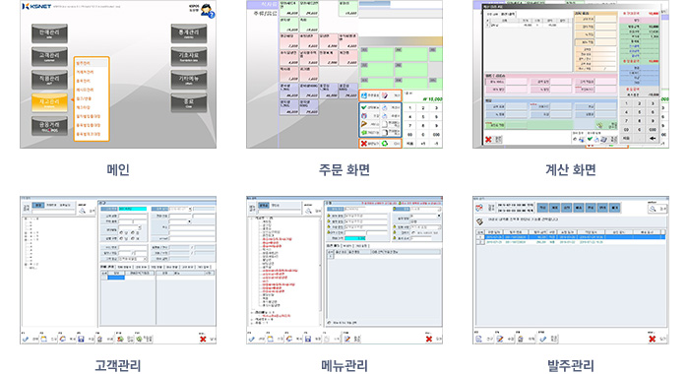The width and height of the screenshot is (689, 374).
Task: Open 판매관리 in the 메인 screen
Action: click(x=49, y=33)
